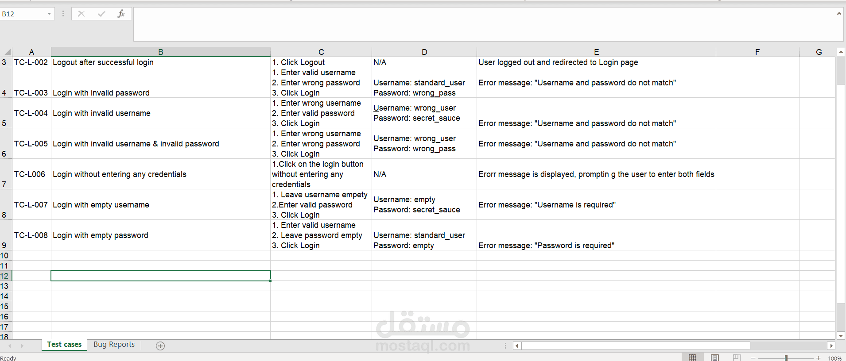Click the zoom in plus icon

pos(818,358)
